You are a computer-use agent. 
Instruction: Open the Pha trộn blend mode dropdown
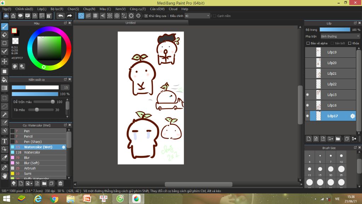point(340,36)
